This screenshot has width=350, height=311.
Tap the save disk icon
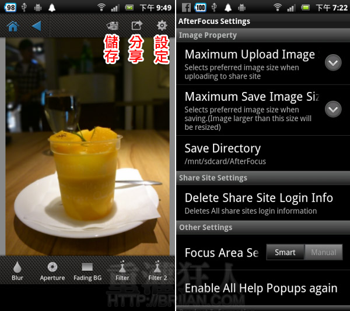(x=113, y=26)
